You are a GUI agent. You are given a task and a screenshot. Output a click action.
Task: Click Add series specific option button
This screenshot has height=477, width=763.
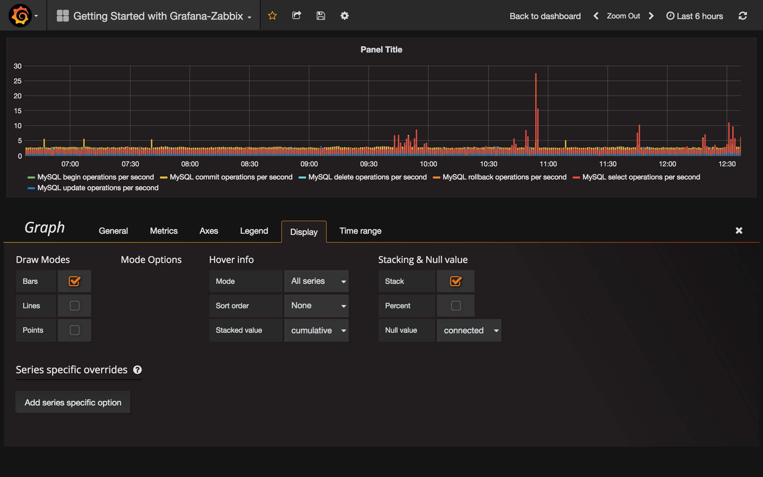coord(73,402)
